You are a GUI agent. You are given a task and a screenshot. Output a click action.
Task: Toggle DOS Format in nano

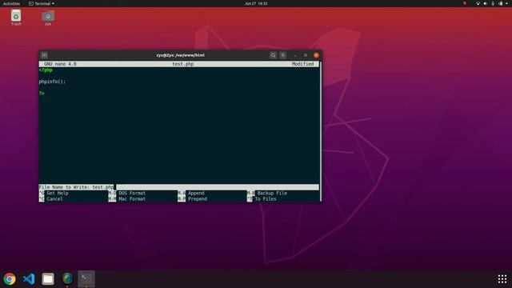127,194
